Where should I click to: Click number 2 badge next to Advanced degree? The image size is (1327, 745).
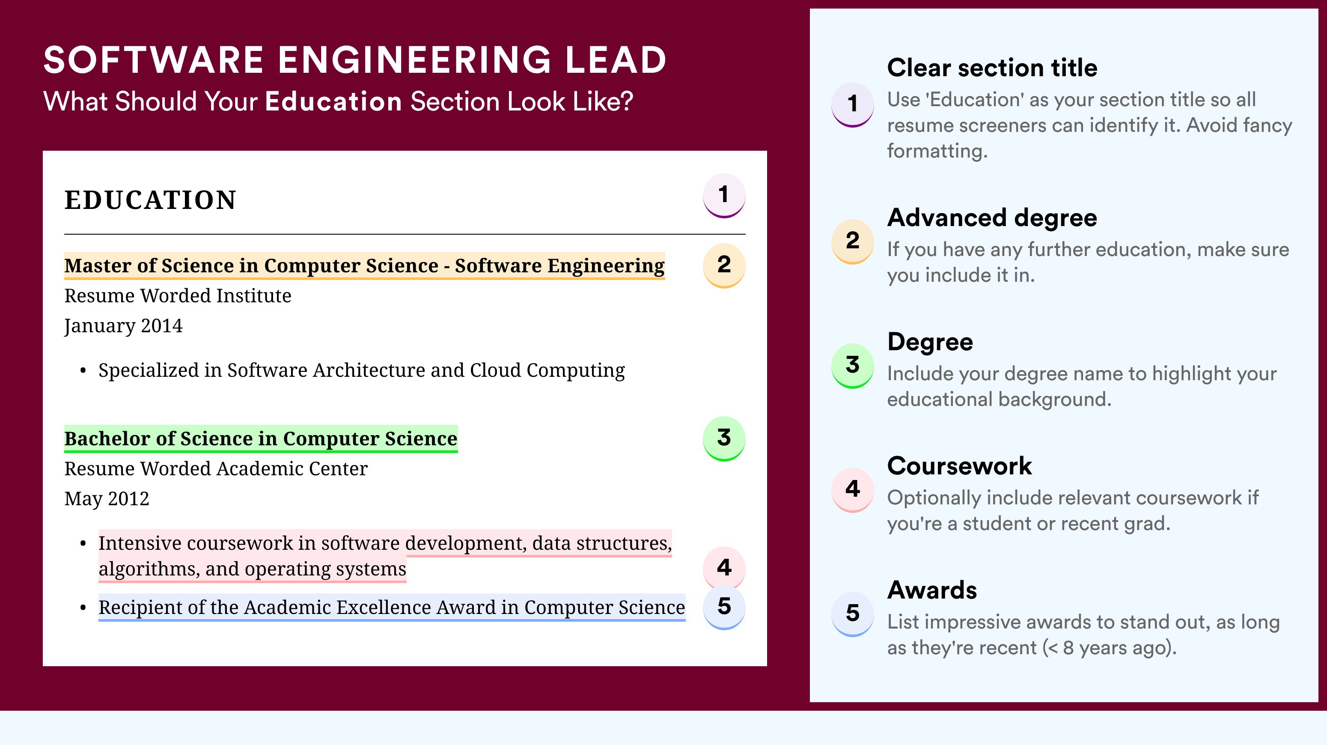[853, 241]
